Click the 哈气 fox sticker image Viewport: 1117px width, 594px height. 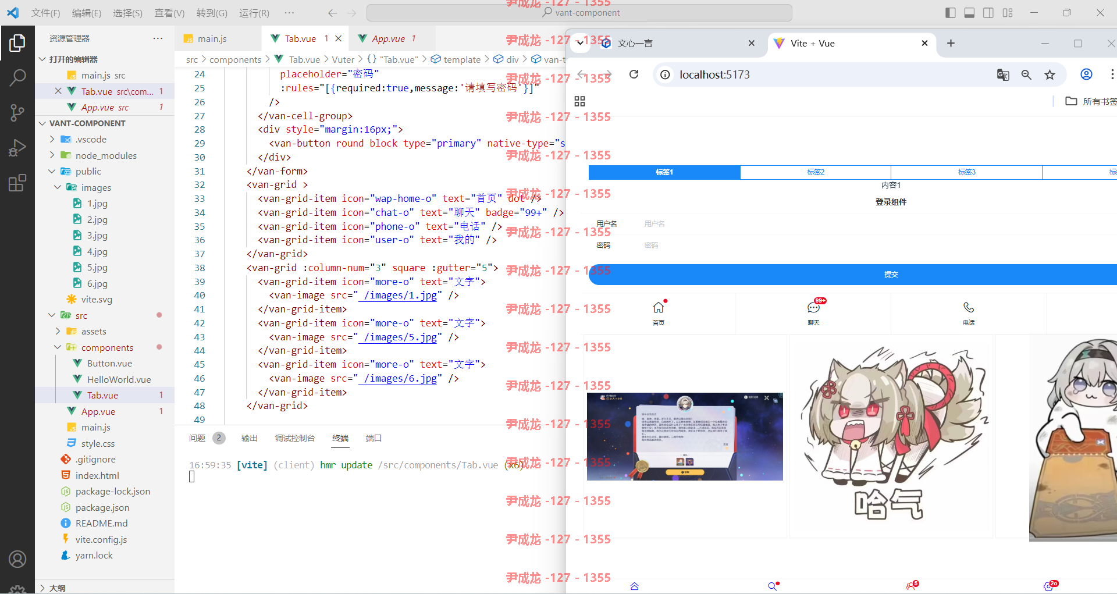891,436
